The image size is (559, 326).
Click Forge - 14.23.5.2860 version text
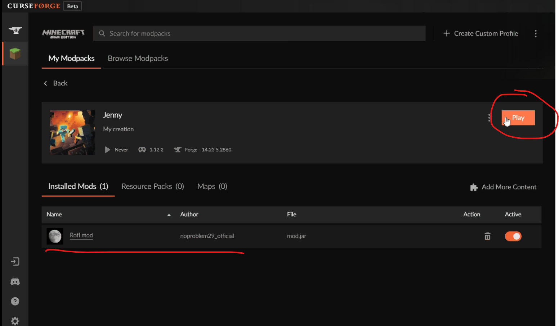pyautogui.click(x=208, y=150)
